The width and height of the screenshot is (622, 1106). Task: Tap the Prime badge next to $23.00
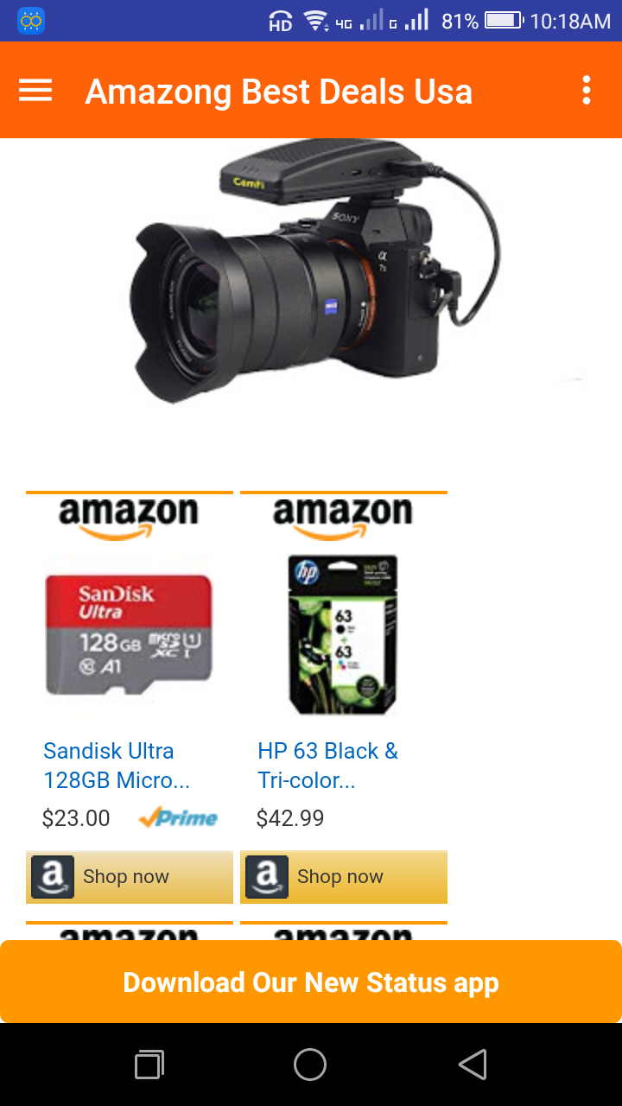tap(178, 817)
